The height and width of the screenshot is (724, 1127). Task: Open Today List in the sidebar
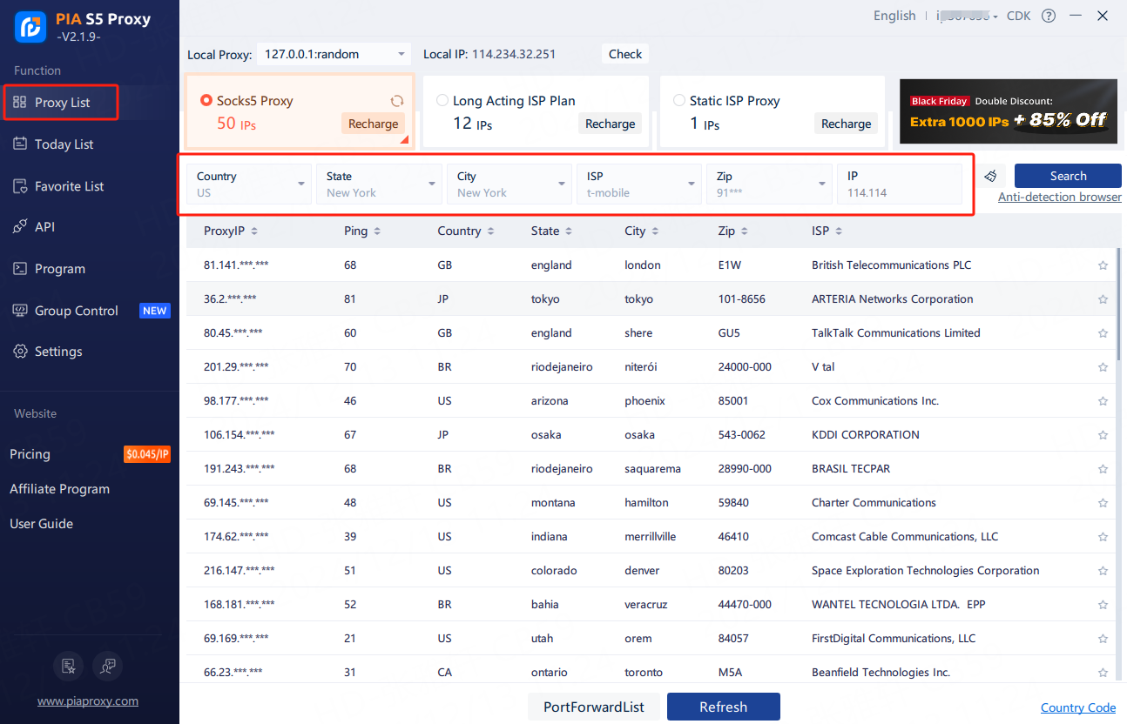64,144
